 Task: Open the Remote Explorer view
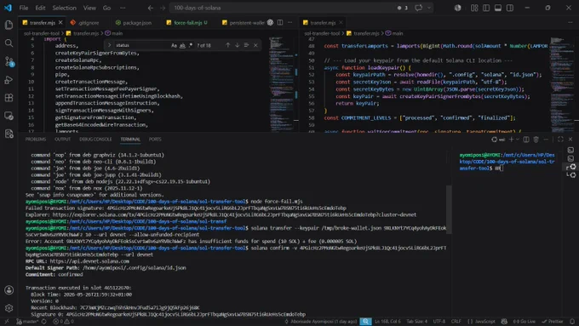point(9,116)
